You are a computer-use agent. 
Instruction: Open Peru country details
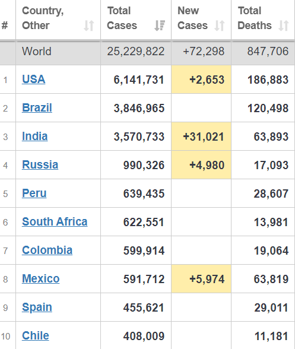[34, 193]
